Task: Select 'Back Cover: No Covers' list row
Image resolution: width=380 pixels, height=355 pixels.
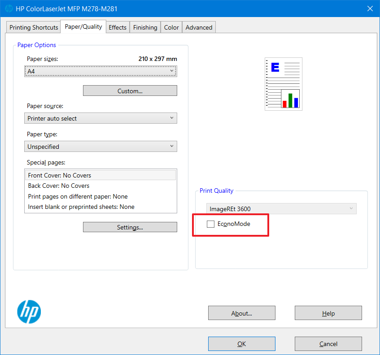Action: pos(100,186)
